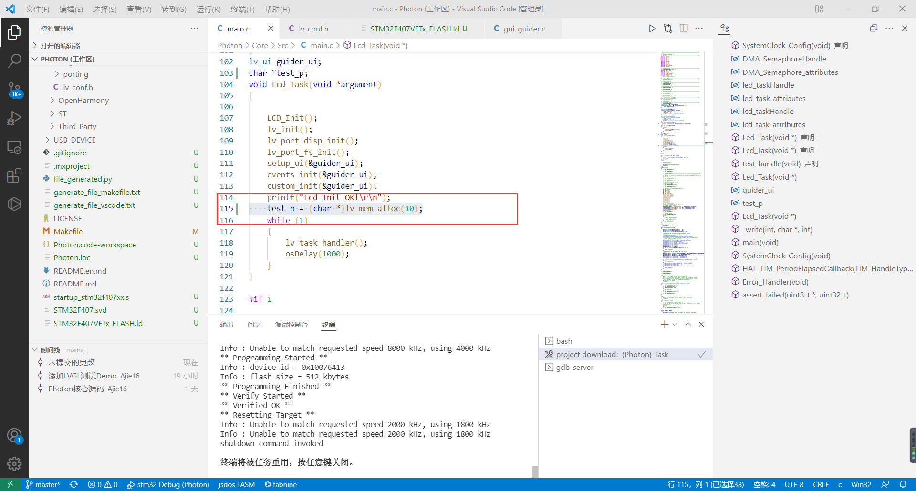Open the 编辑(E) menu
This screenshot has width=916, height=491.
click(x=71, y=9)
